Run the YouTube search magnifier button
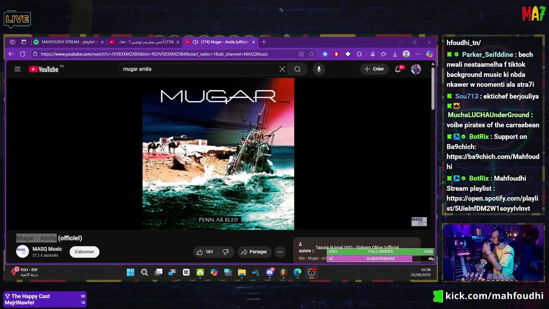This screenshot has height=309, width=549. coord(297,69)
